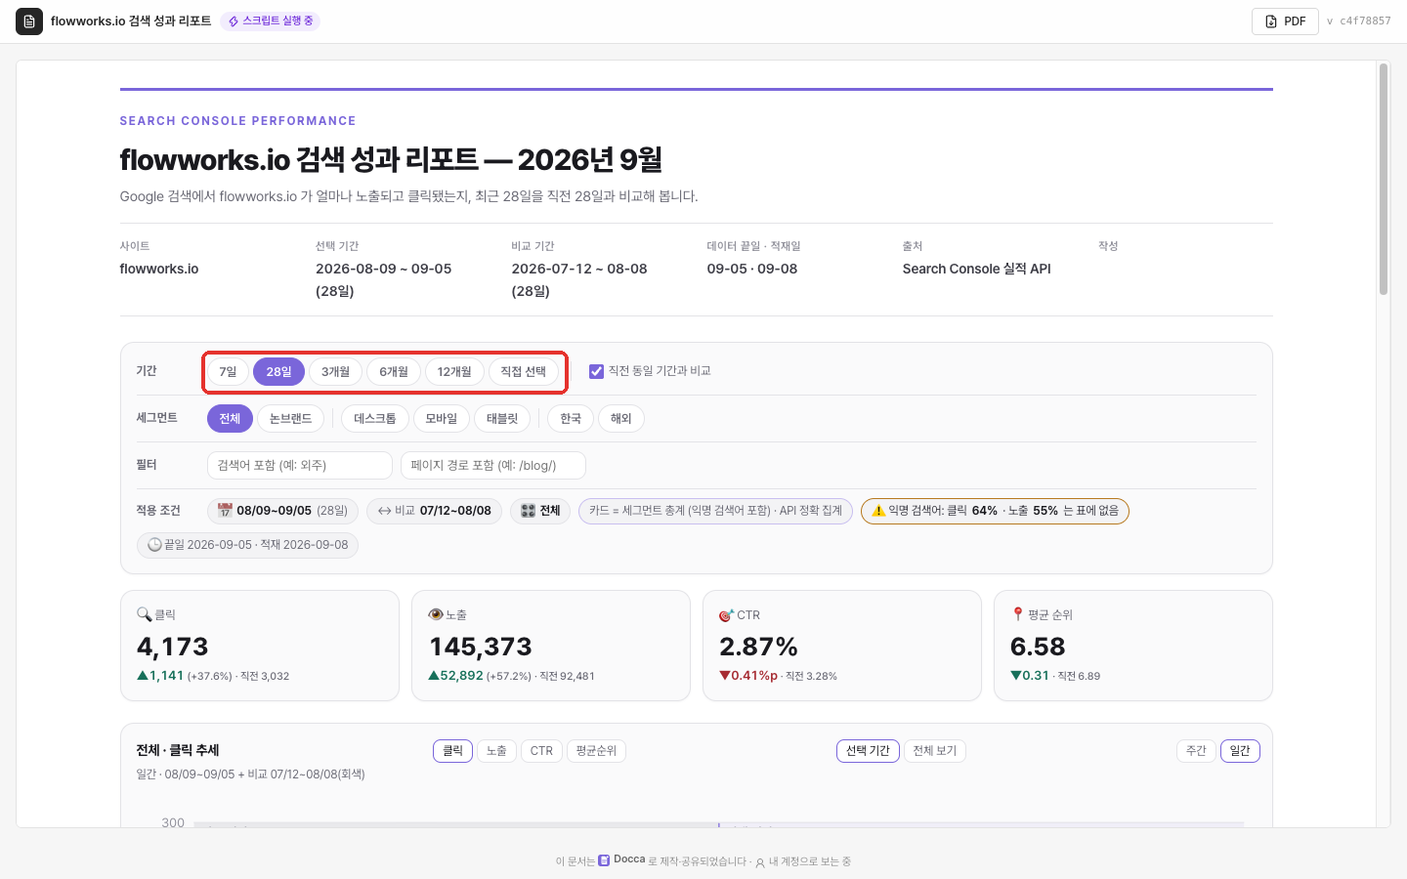Screen dimensions: 1407x879
Task: Click pin icon on 평균 순위 card
Action: point(1017,614)
